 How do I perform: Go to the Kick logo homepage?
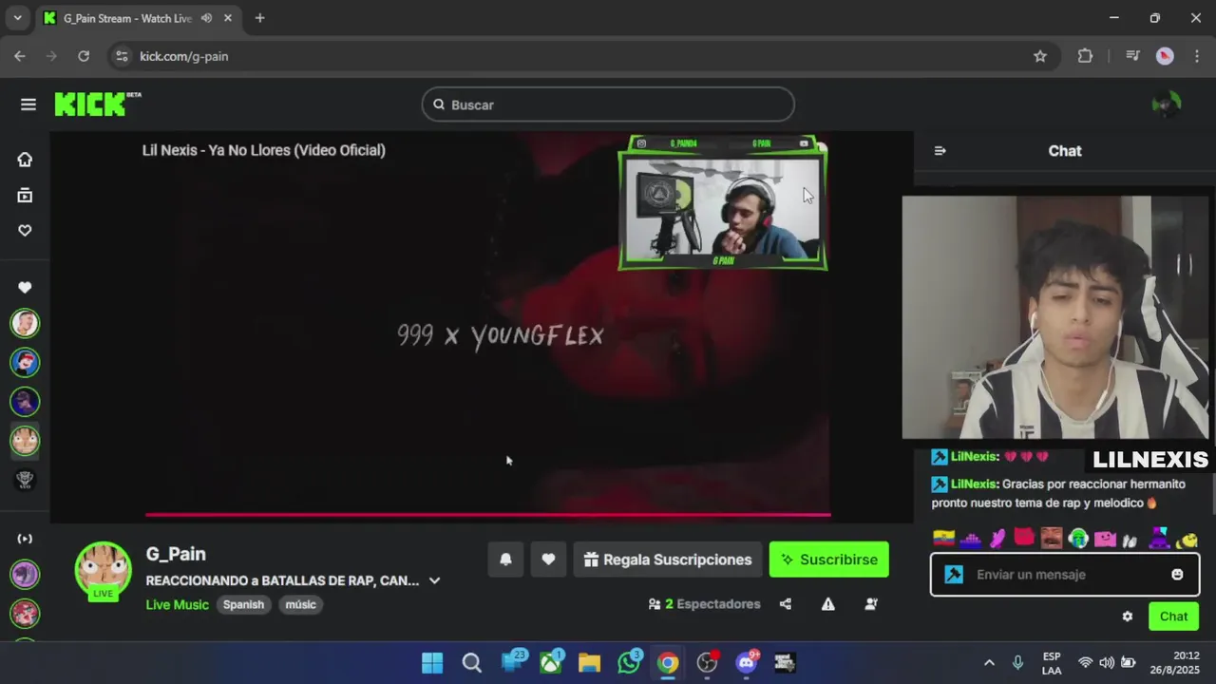click(x=97, y=104)
